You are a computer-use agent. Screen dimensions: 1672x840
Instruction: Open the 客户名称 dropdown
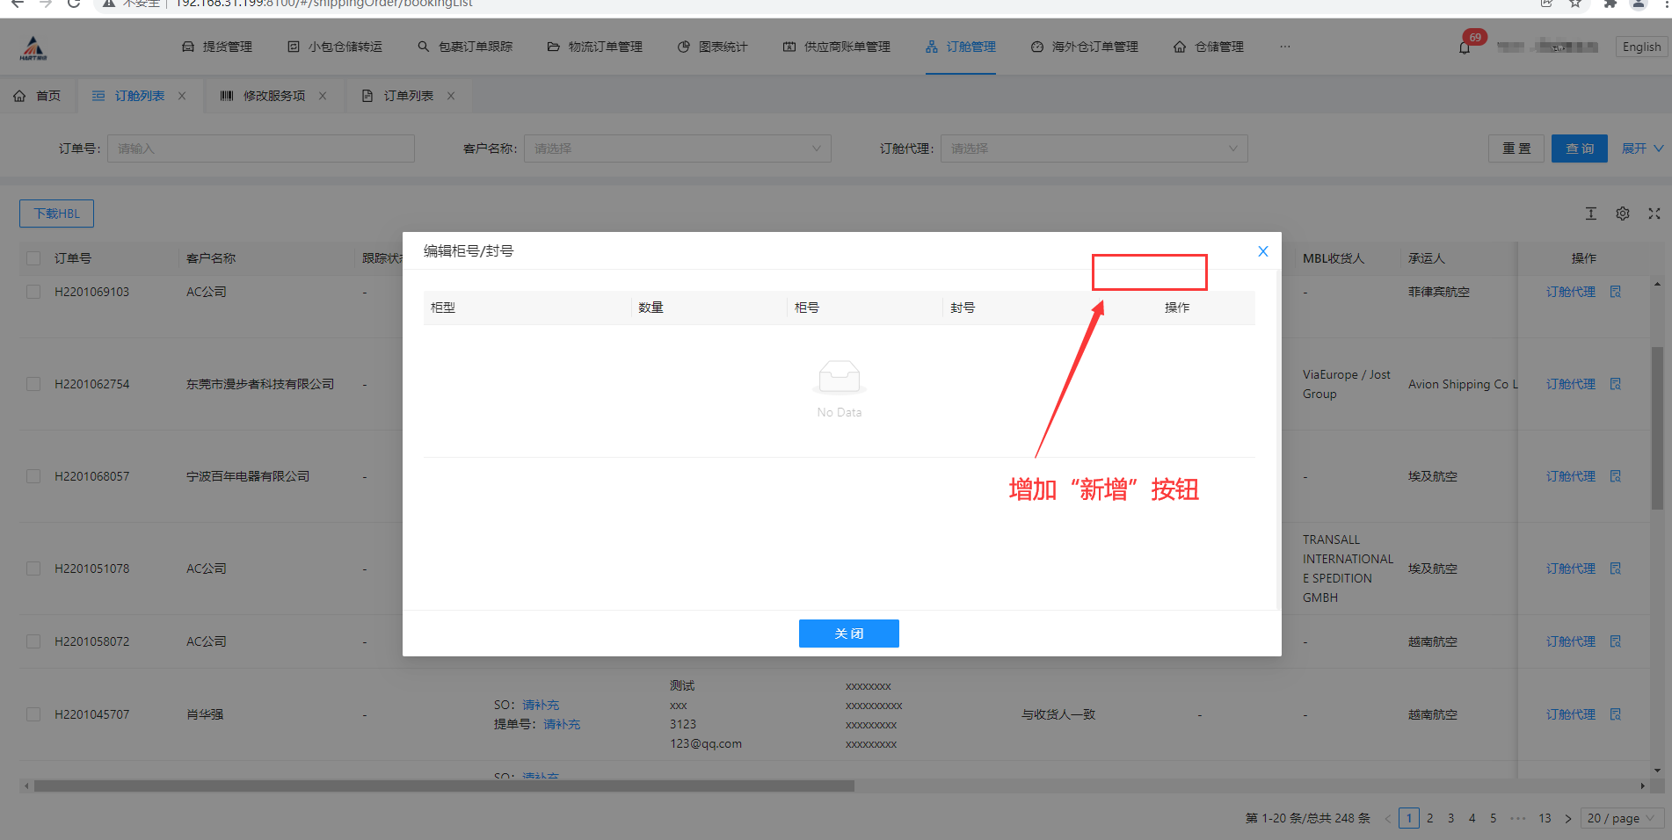pyautogui.click(x=677, y=148)
